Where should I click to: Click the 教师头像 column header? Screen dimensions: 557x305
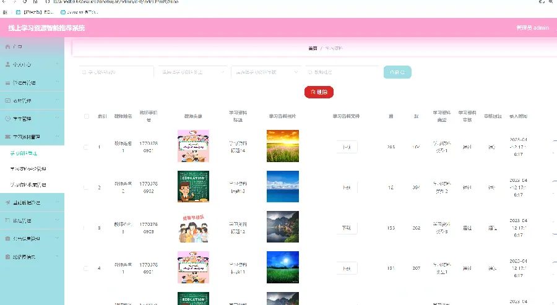coord(193,116)
